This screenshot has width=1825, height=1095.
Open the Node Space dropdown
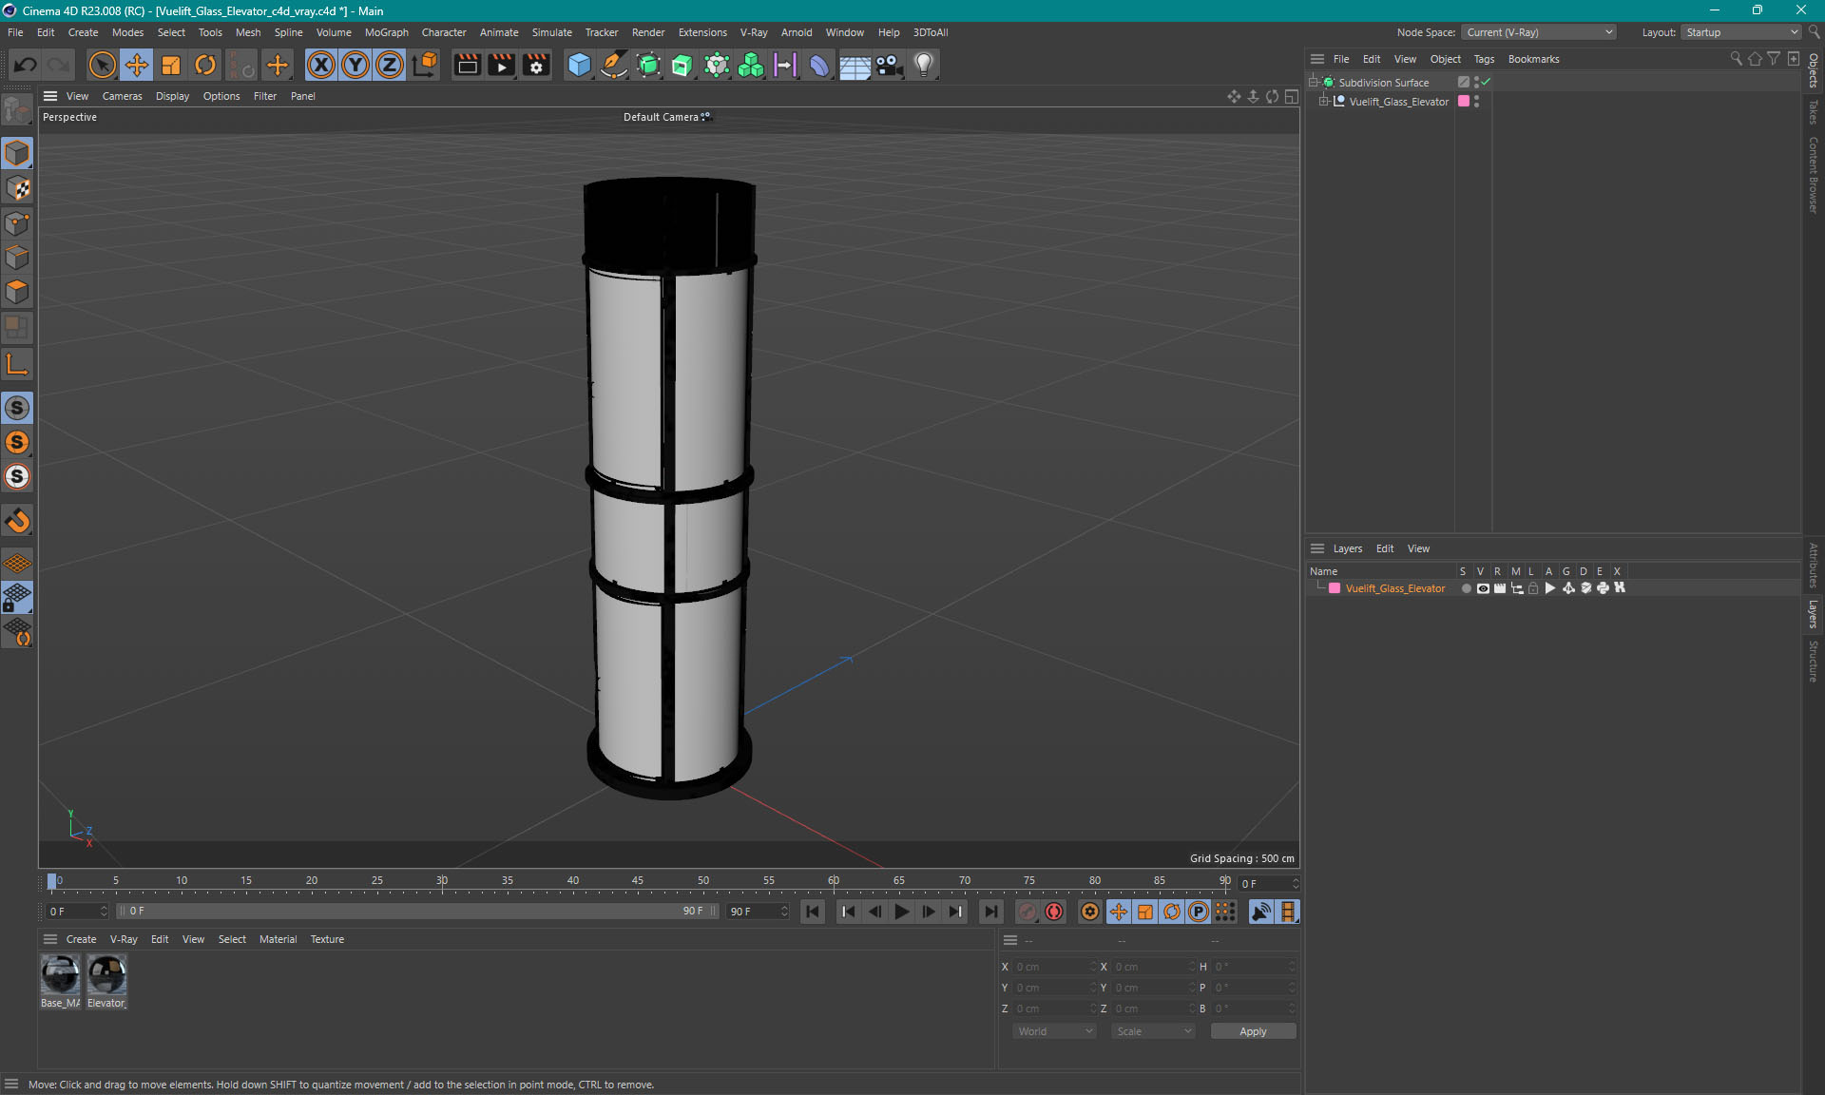[1538, 32]
